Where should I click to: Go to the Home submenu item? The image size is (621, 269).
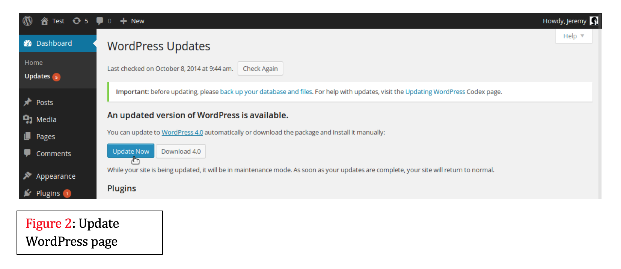(34, 63)
